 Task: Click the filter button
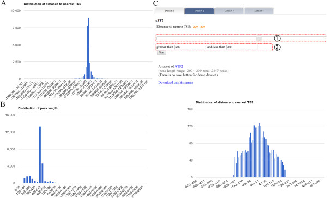161,53
